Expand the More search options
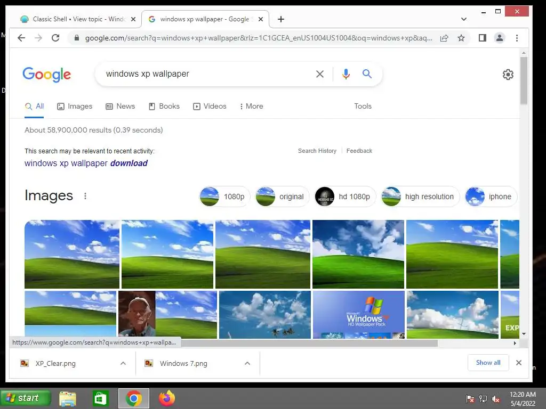546x409 pixels. click(x=252, y=107)
